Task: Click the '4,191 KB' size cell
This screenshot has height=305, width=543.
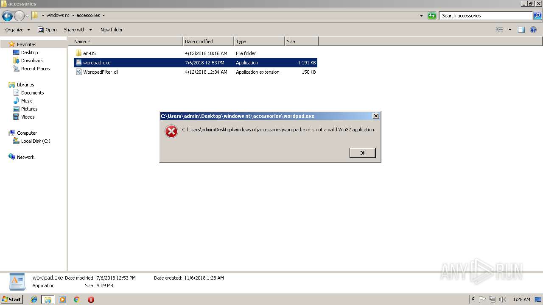Action: coord(307,63)
